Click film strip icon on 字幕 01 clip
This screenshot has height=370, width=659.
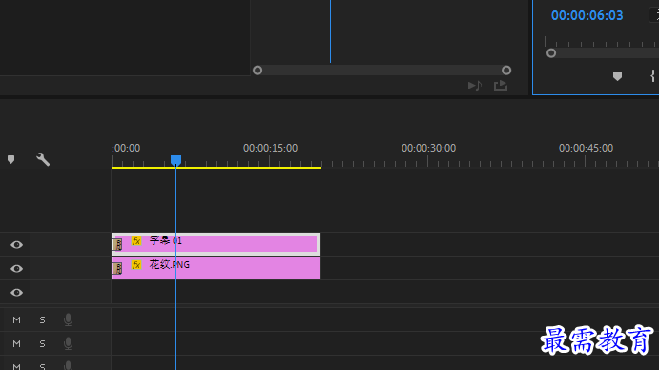pyautogui.click(x=117, y=244)
